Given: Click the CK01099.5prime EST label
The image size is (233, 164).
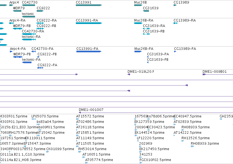Looking at the screenshot, I should click(60, 149).
